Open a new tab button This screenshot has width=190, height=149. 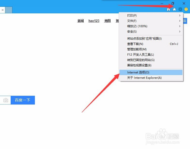pyautogui.click(x=9, y=10)
